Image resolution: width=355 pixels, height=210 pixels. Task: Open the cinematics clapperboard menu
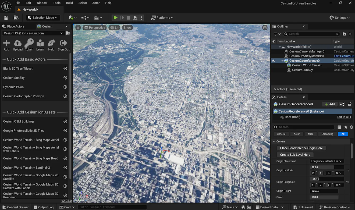click(98, 18)
